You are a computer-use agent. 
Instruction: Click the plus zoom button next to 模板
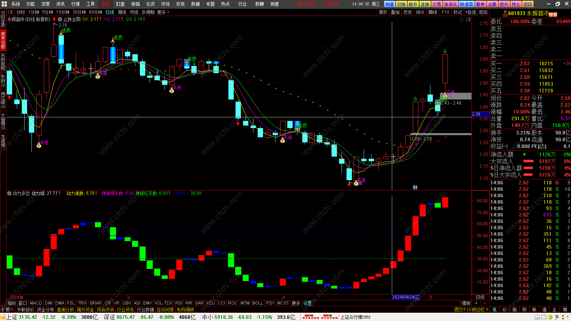pyautogui.click(x=476, y=303)
